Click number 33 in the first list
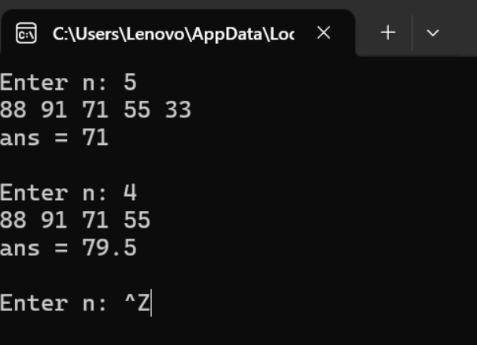 [178, 109]
